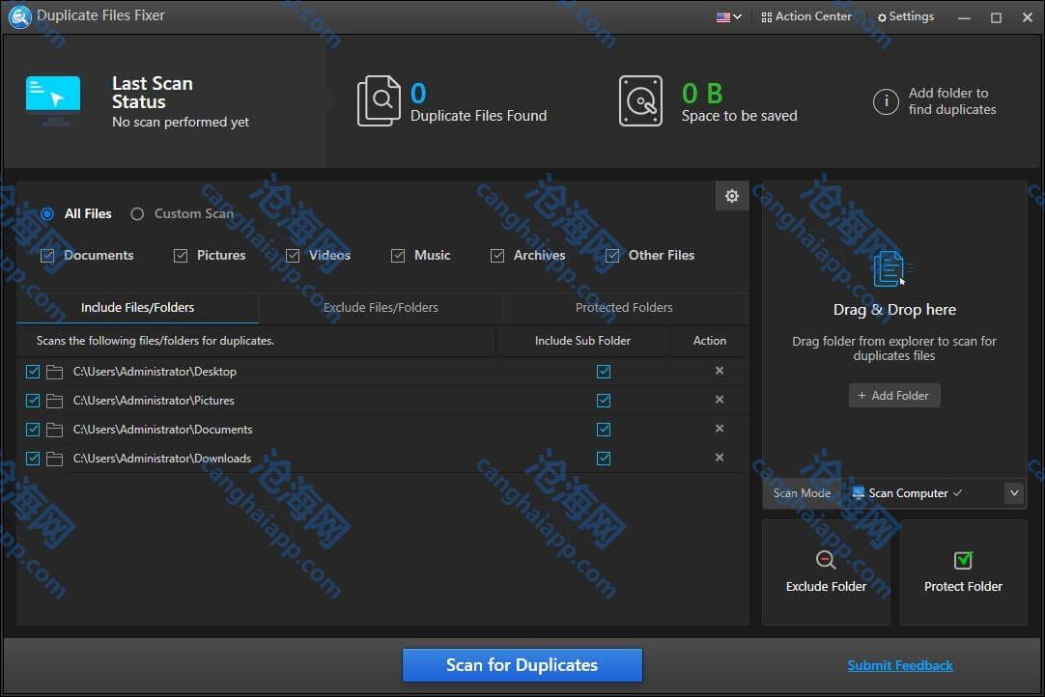Image resolution: width=1045 pixels, height=697 pixels.
Task: Open the Submit Feedback link
Action: pyautogui.click(x=899, y=665)
